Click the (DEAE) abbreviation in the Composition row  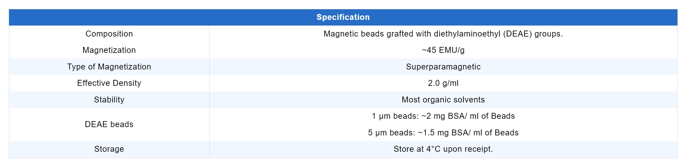[x=517, y=34]
